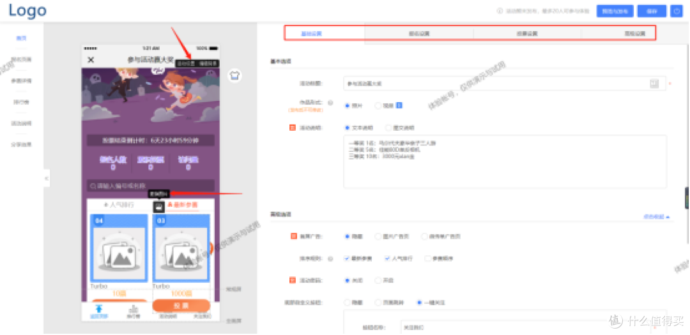Click the blue badge next to Video option

point(399,105)
